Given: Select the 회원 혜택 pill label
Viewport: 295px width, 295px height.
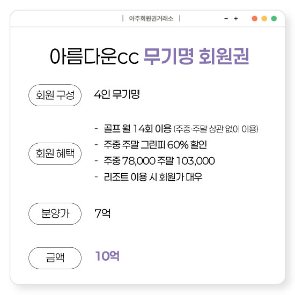Looking at the screenshot, I should tap(55, 153).
